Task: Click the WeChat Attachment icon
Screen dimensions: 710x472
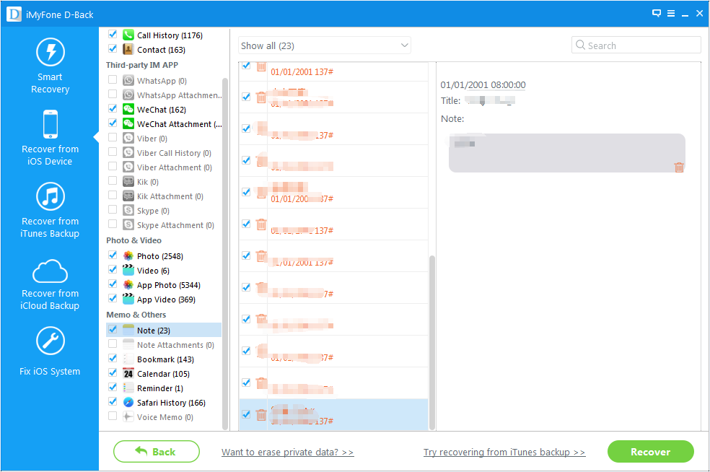Action: pyautogui.click(x=128, y=123)
